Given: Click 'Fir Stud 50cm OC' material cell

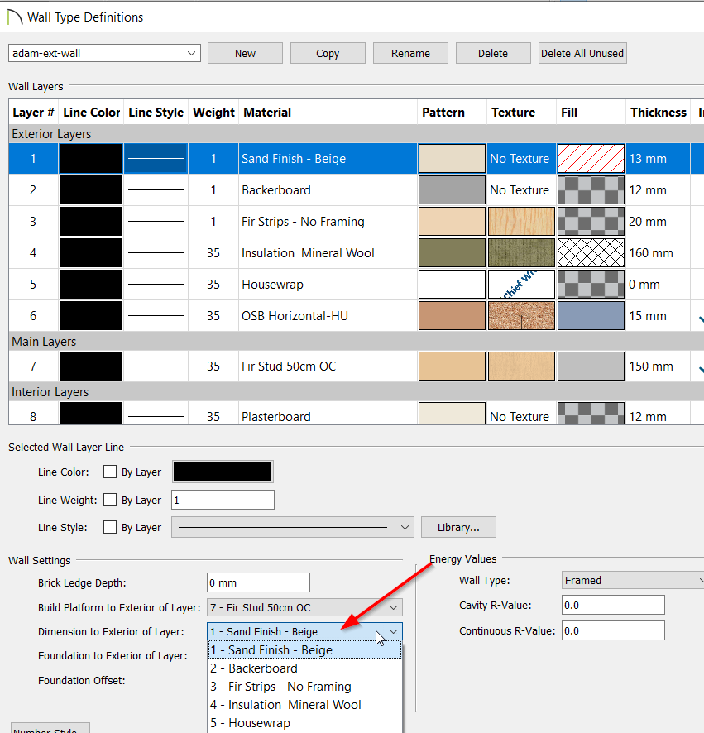Looking at the screenshot, I should (x=328, y=366).
